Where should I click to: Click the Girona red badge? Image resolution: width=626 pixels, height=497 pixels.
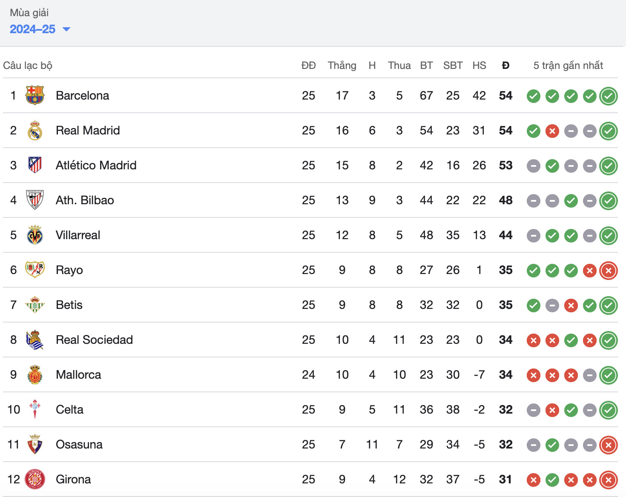click(35, 479)
